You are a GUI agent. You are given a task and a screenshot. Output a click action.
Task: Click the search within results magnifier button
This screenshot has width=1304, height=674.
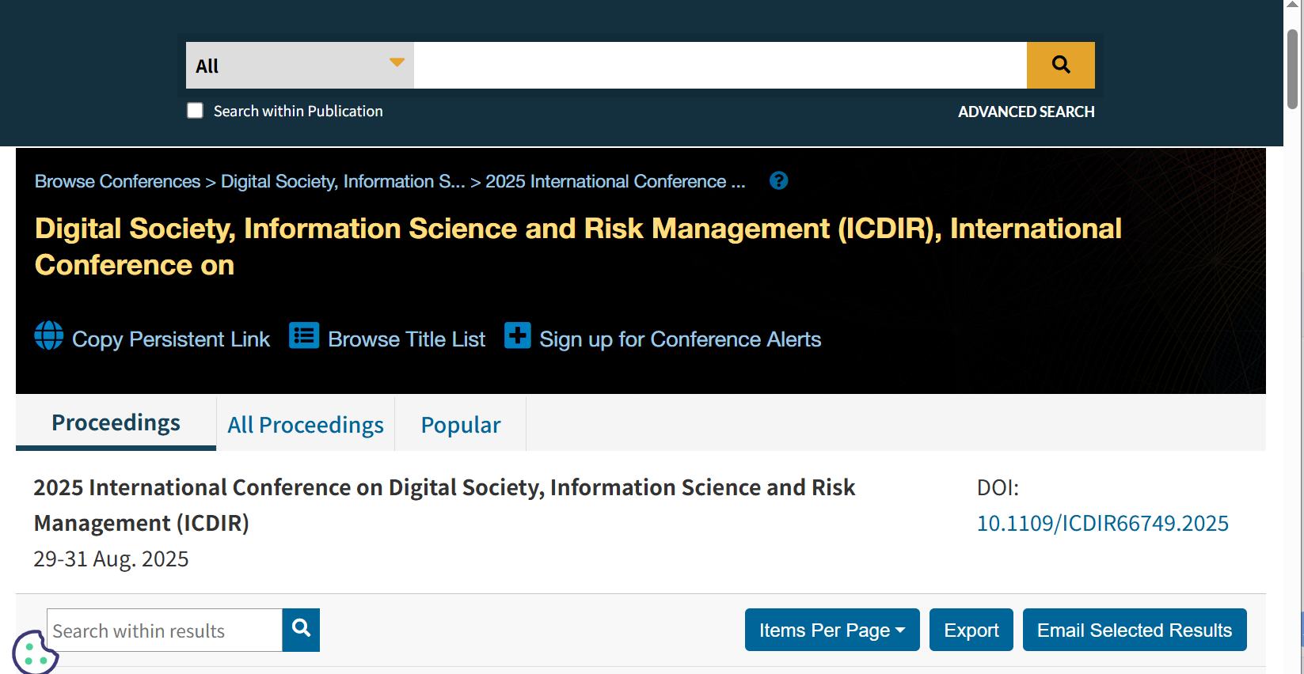[x=301, y=630]
